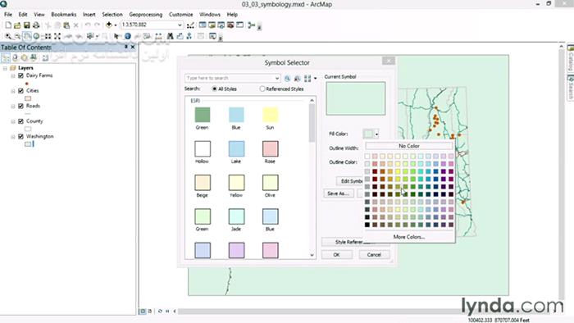
Task: Collapse the County layer legend
Action: (13, 121)
